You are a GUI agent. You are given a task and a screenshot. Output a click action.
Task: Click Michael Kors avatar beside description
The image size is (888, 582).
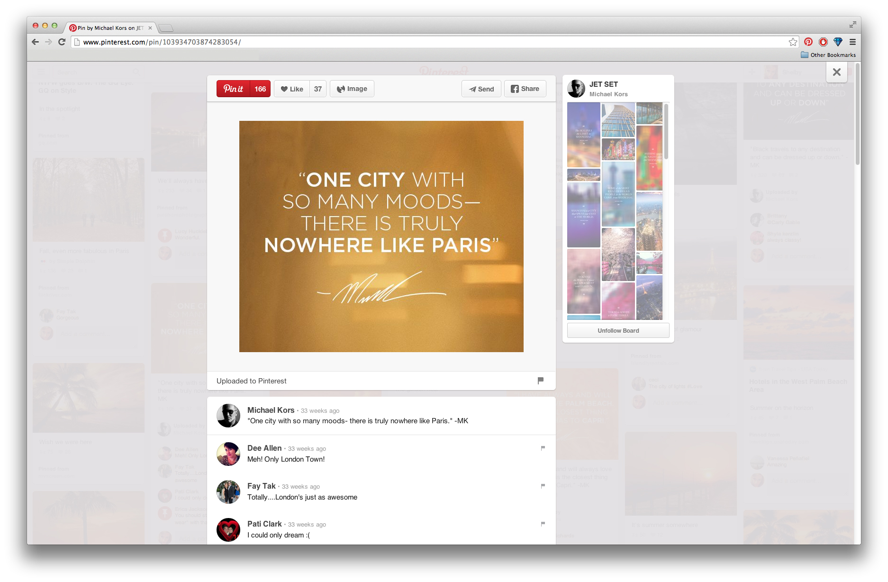[x=228, y=416]
